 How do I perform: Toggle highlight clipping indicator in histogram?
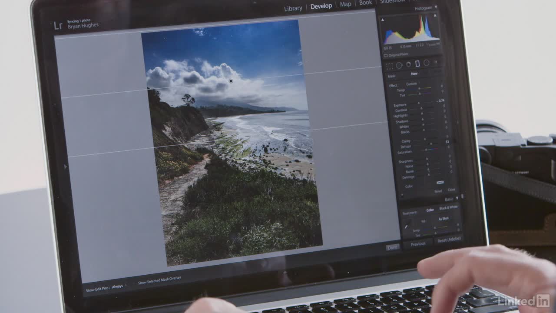tap(435, 16)
